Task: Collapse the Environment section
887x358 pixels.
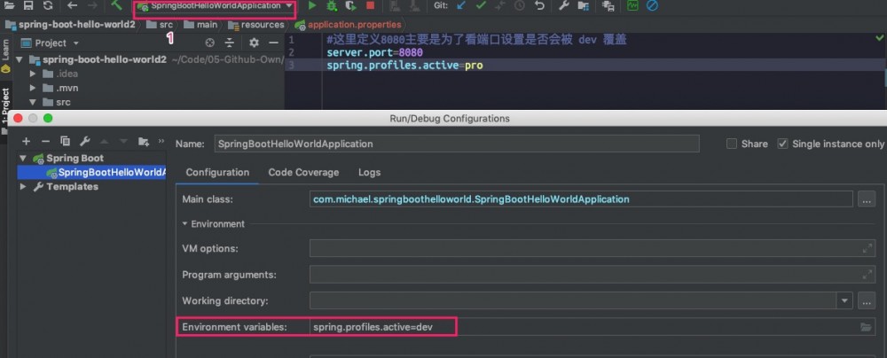Action: pyautogui.click(x=185, y=224)
